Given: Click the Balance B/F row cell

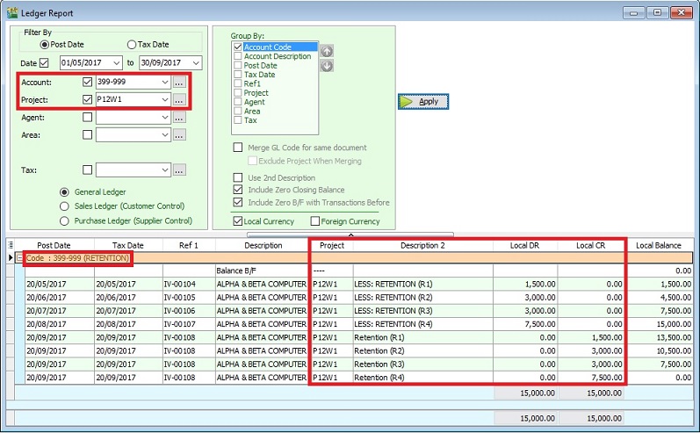Looking at the screenshot, I should click(x=262, y=271).
